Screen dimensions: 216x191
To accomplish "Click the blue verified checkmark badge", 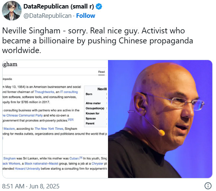I will coord(99,6).
